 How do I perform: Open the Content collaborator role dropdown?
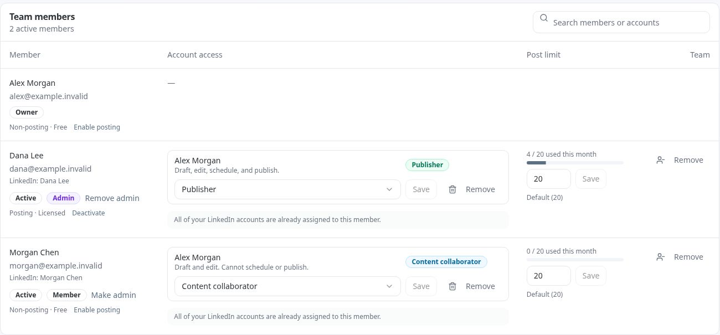(x=287, y=286)
